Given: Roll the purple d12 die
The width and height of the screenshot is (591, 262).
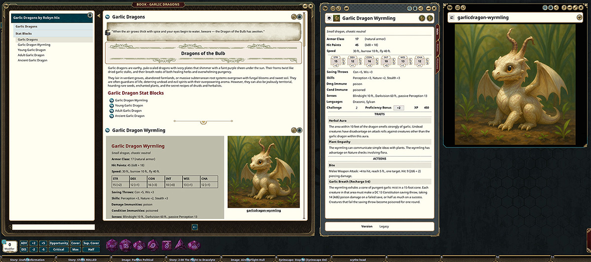Looking at the screenshot, I should (126, 244).
